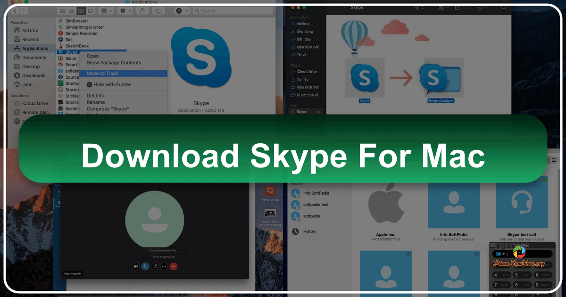Open the gear action menu in Finder
This screenshot has width=566, height=297.
pos(124,10)
